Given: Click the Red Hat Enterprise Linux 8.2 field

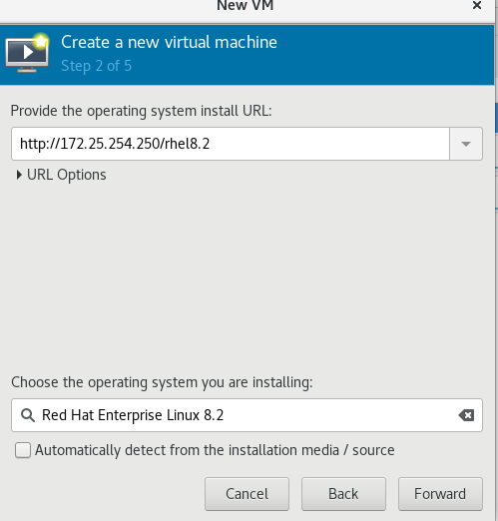Looking at the screenshot, I should [x=247, y=415].
